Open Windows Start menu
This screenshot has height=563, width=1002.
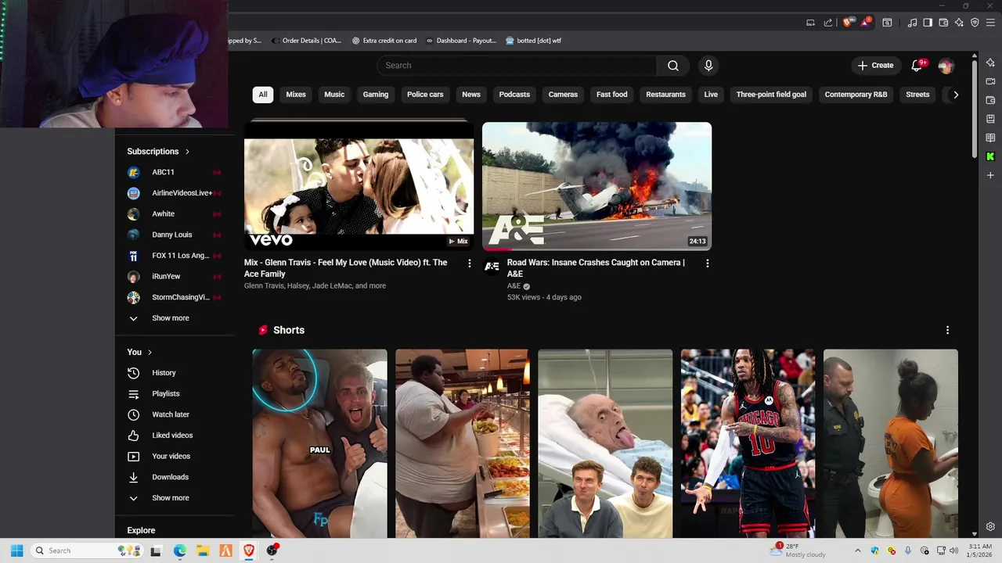click(16, 550)
